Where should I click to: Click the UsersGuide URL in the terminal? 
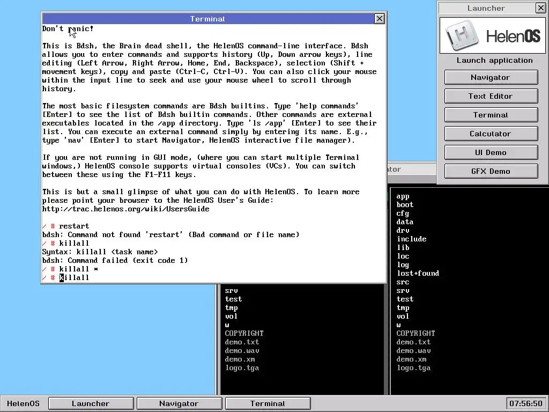tap(125, 209)
